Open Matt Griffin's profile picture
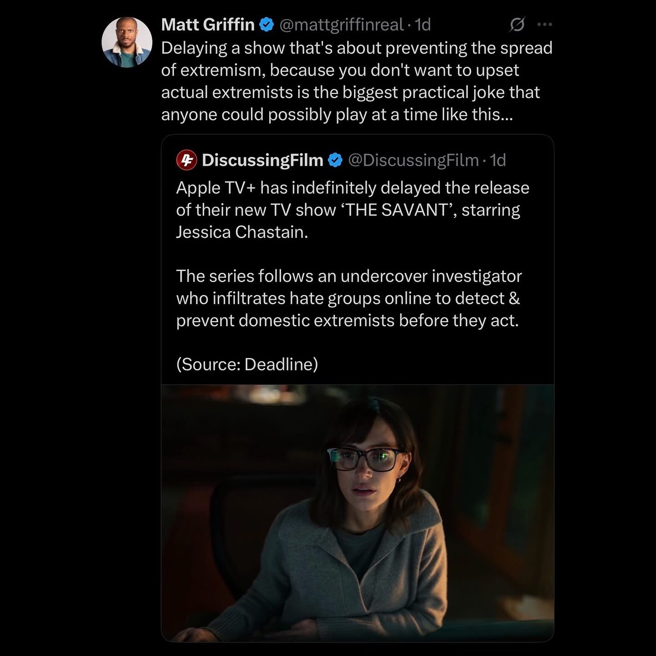 127,42
